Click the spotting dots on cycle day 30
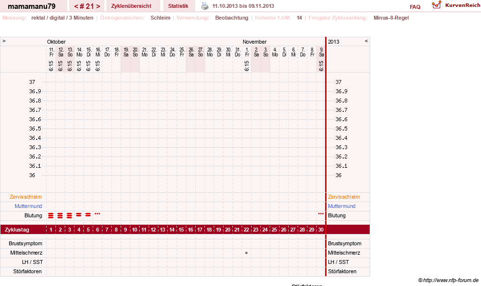 (321, 213)
